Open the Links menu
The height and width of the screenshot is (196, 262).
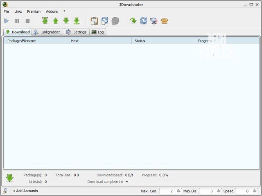point(18,11)
